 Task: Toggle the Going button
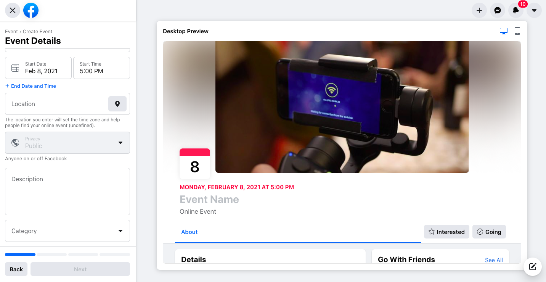pos(489,232)
